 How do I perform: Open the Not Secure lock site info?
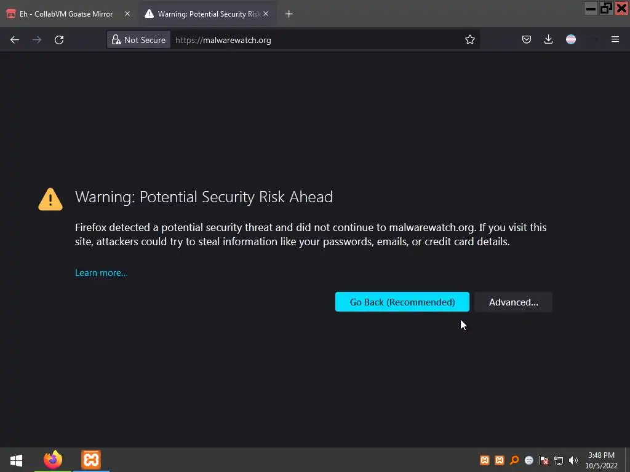[138, 40]
